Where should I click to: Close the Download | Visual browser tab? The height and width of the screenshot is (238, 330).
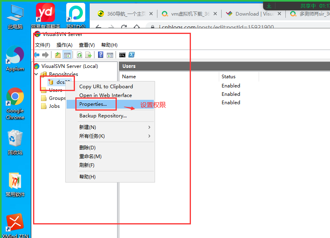[x=279, y=14]
